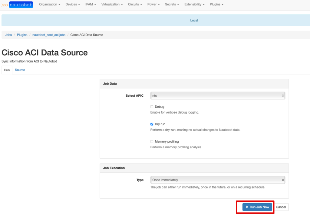The width and height of the screenshot is (310, 219).
Task: Uncheck the Dry run checkbox
Action: pyautogui.click(x=152, y=124)
